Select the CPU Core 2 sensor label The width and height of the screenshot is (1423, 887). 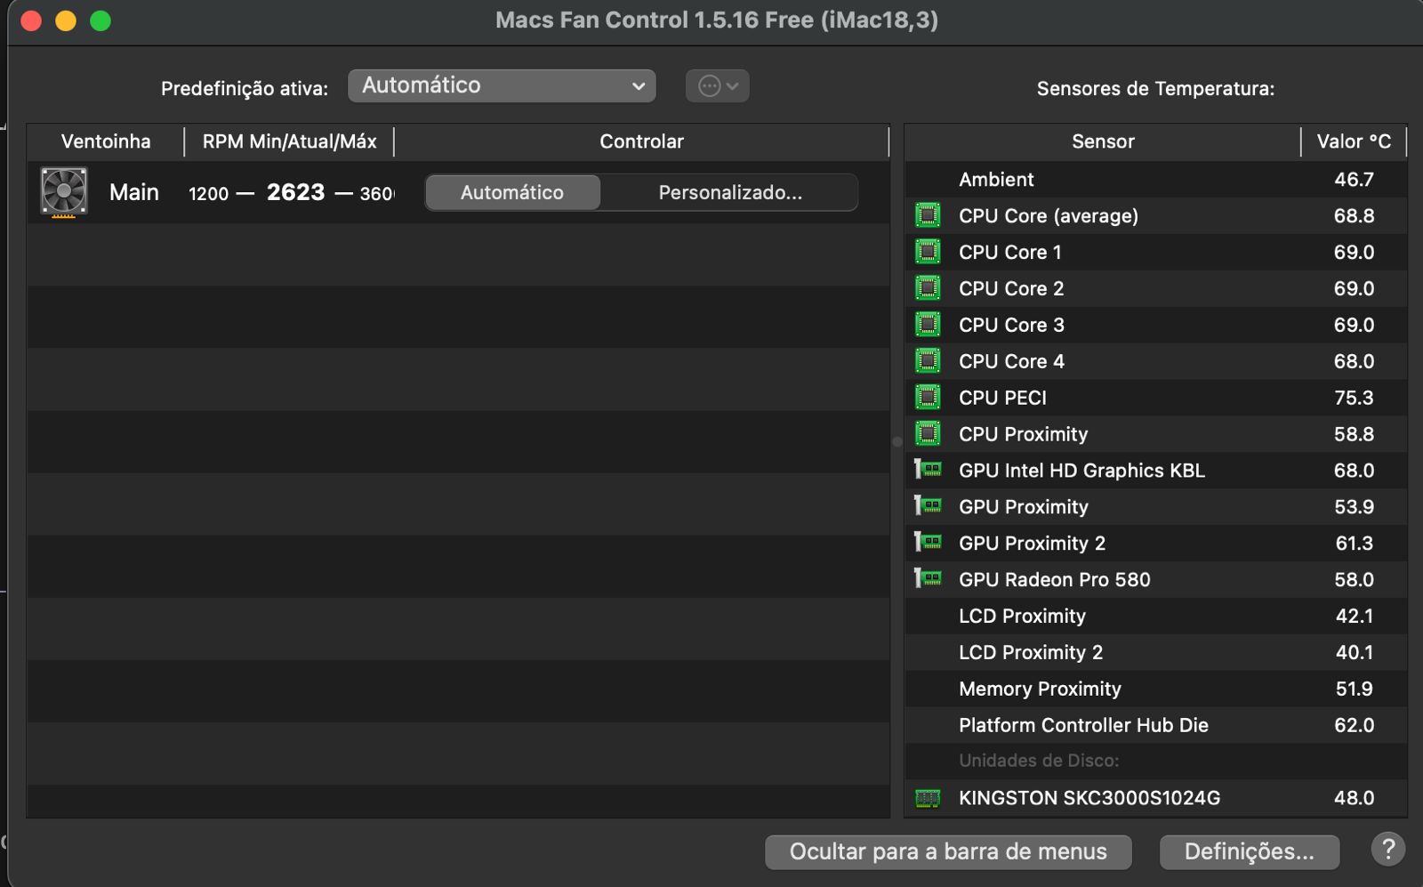[1011, 289]
